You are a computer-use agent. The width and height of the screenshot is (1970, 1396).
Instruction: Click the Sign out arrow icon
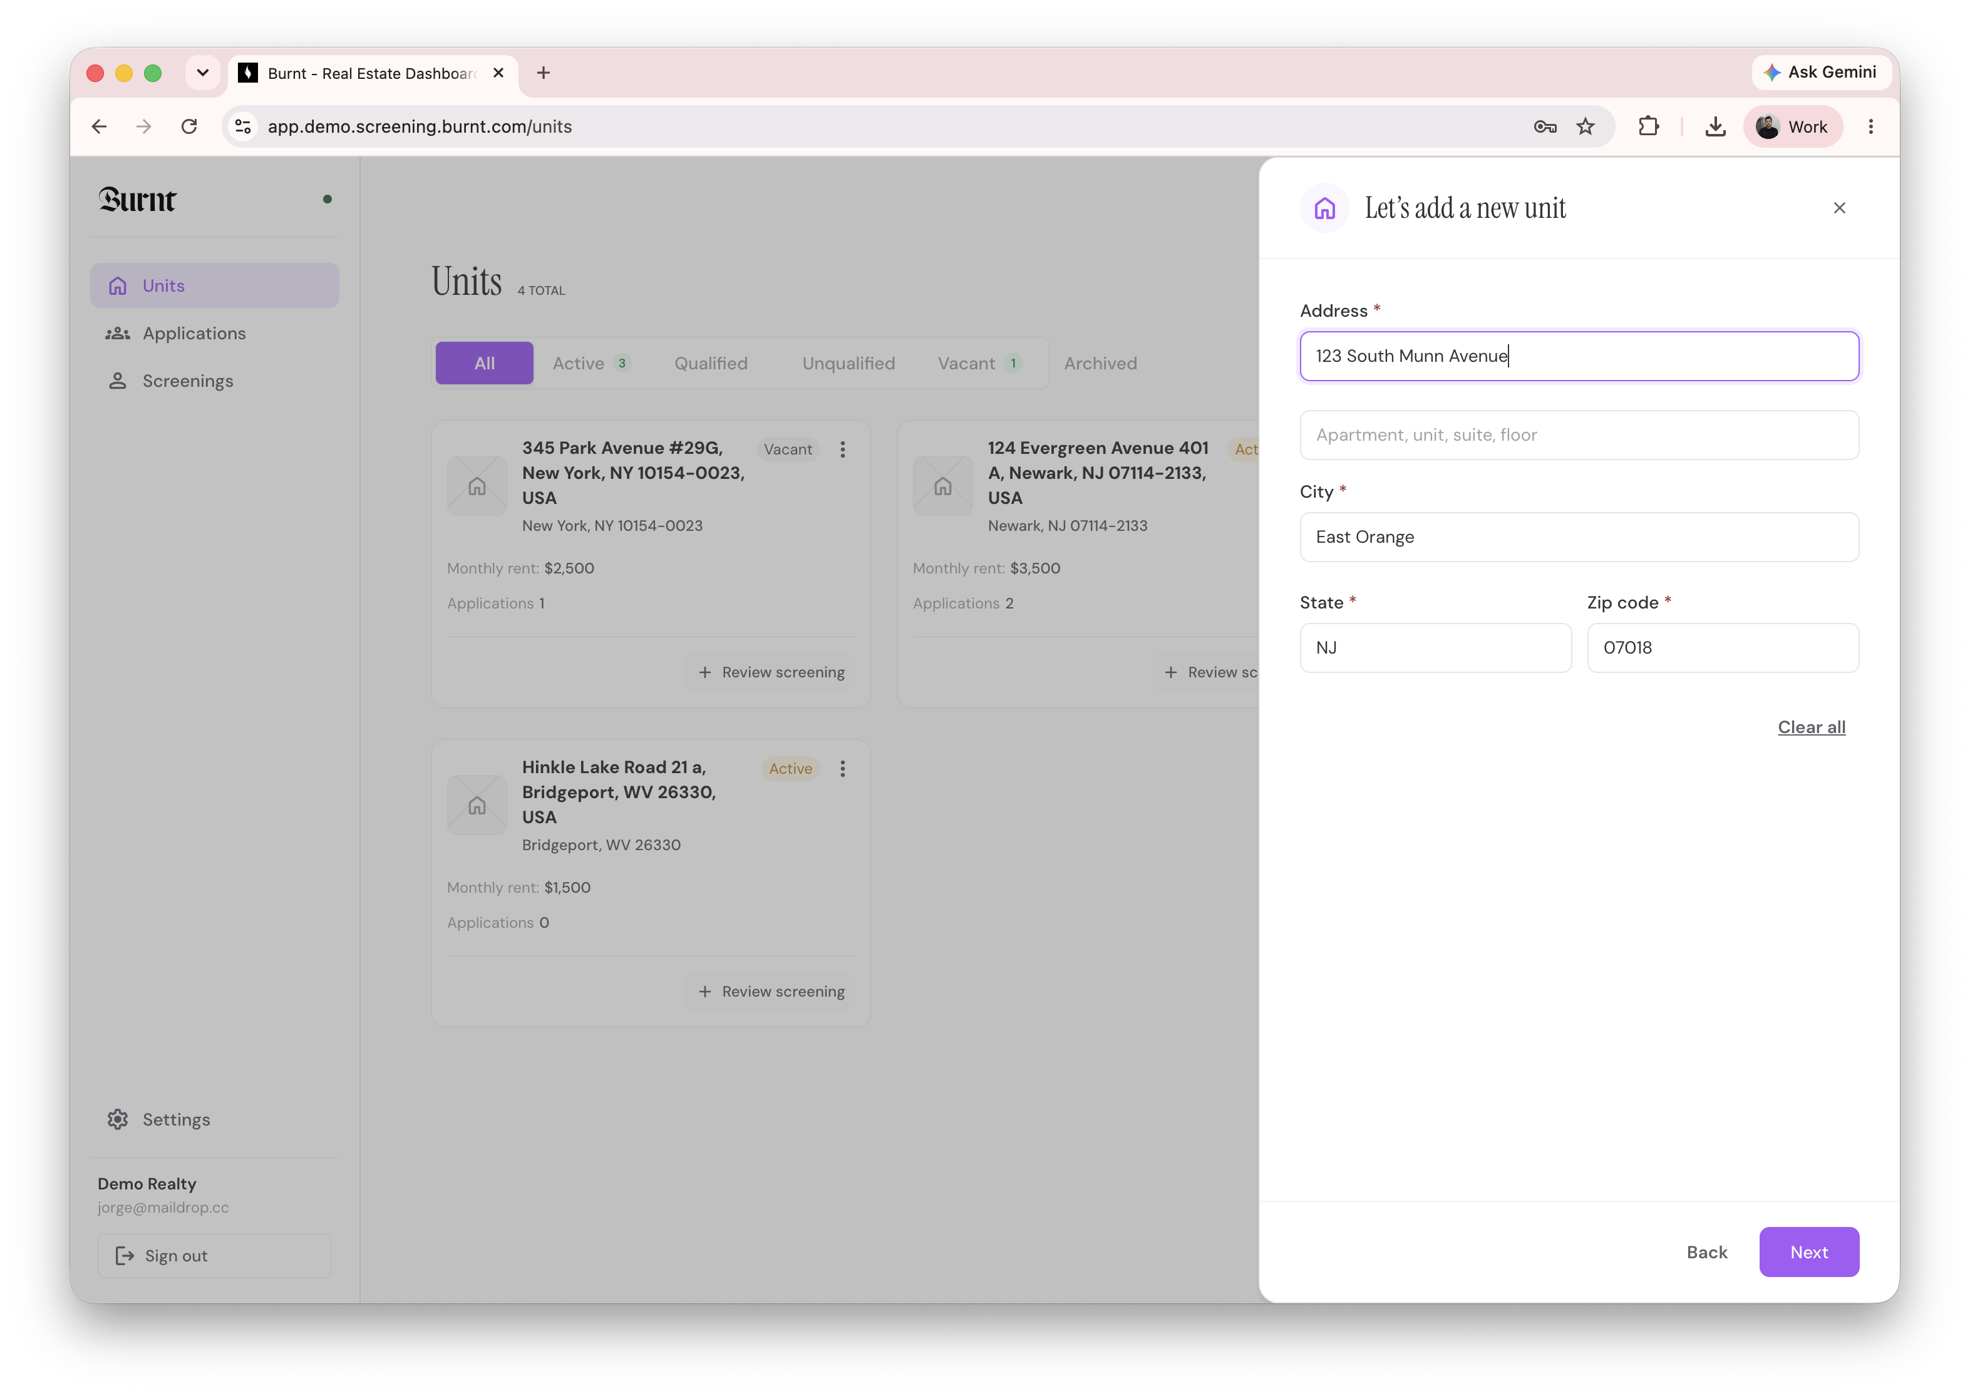[x=125, y=1256]
